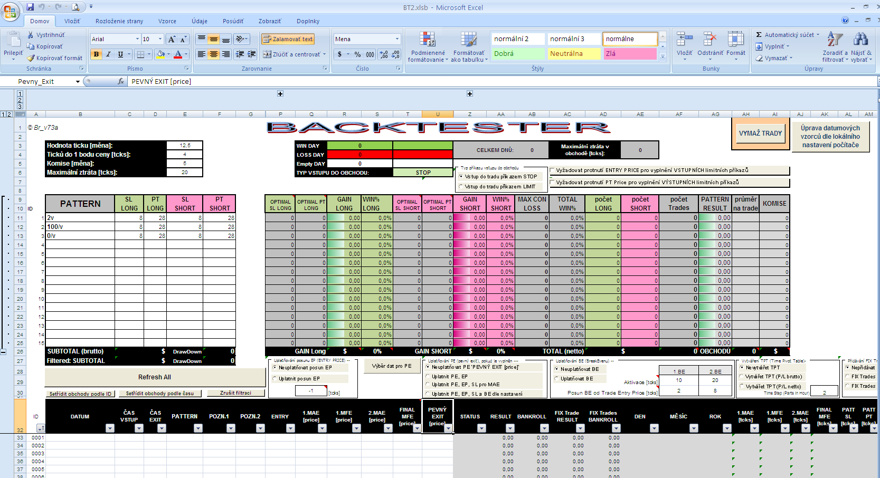Select 'Vstup do tradu příkazem LIMIT' radio
The width and height of the screenshot is (880, 478).
pos(461,186)
